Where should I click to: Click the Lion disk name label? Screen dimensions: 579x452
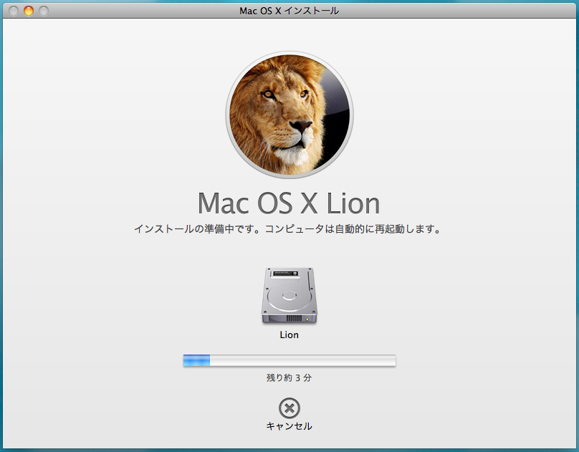(289, 335)
